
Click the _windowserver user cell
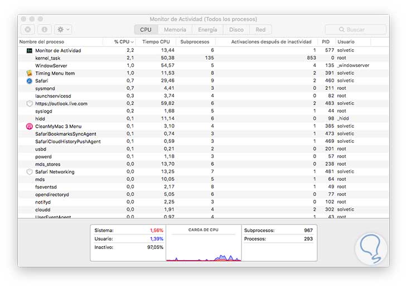click(353, 65)
